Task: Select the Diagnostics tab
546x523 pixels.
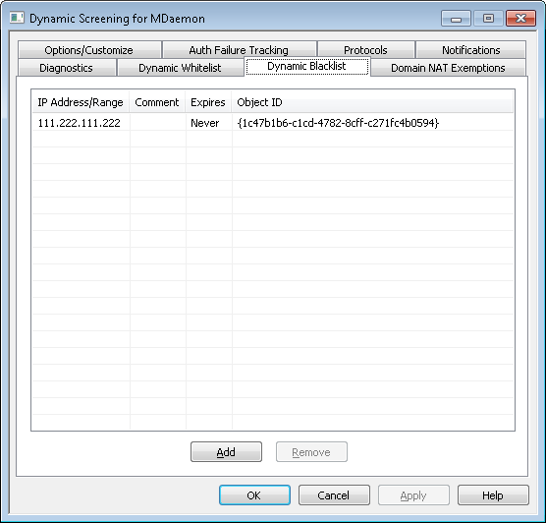Action: [67, 68]
